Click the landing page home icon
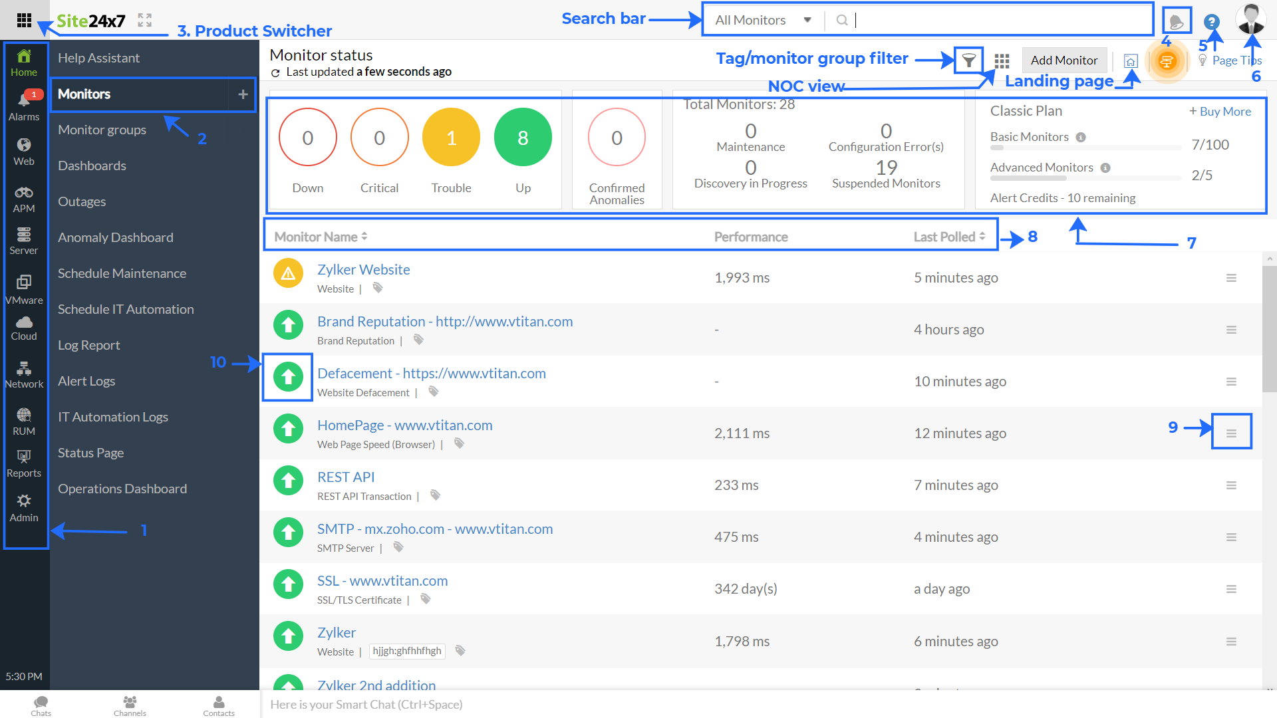 pyautogui.click(x=1131, y=61)
